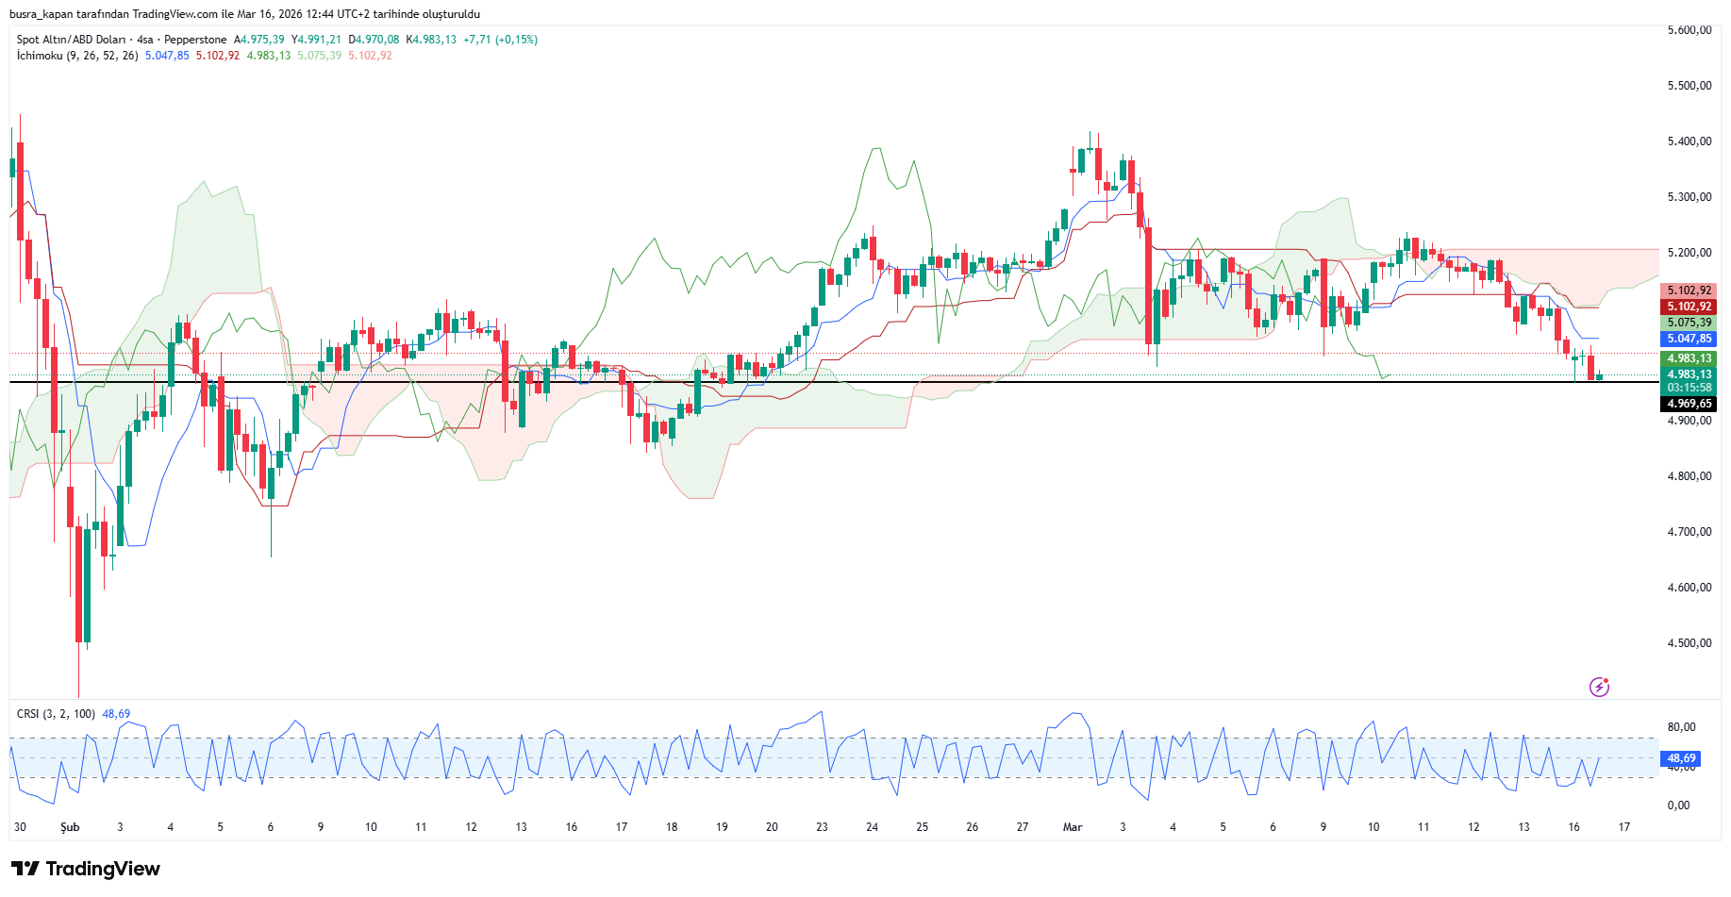This screenshot has height=897, width=1731.
Task: Click the 4sa timeframe in chart title
Action: (144, 40)
